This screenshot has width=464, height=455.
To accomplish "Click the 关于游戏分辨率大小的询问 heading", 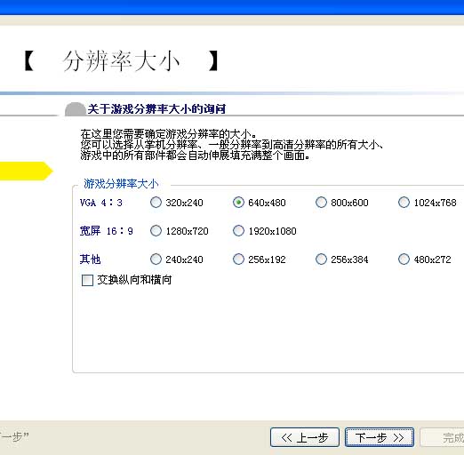I will click(156, 109).
